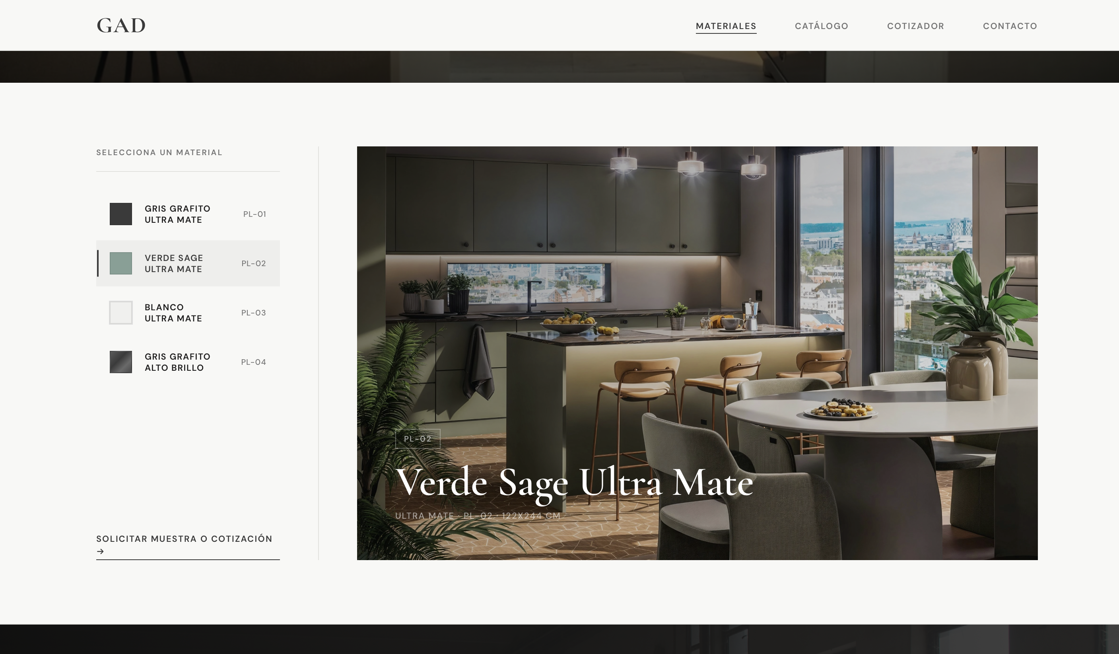
Task: Click the PL-04 code text
Action: click(x=254, y=362)
